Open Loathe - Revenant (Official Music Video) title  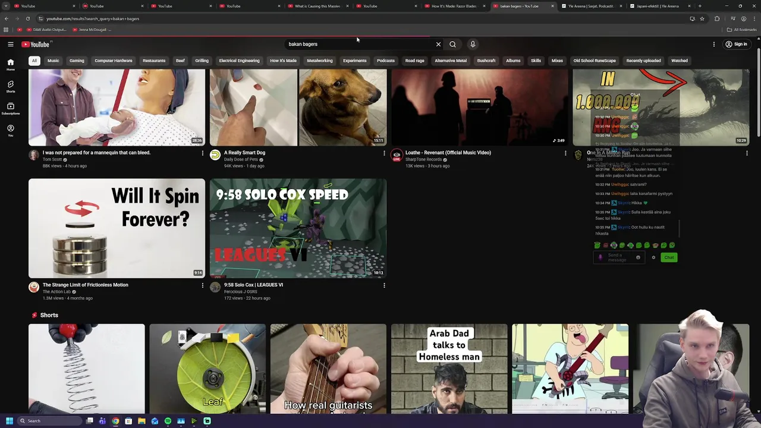click(x=448, y=153)
